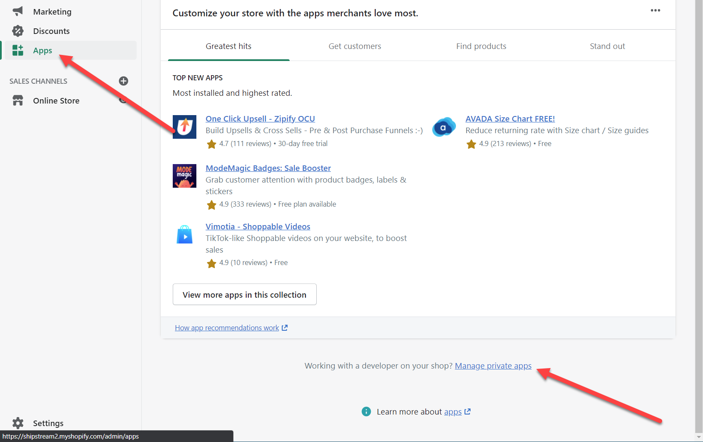Click external link icon after recommendations link
This screenshot has width=703, height=442.
tap(284, 328)
